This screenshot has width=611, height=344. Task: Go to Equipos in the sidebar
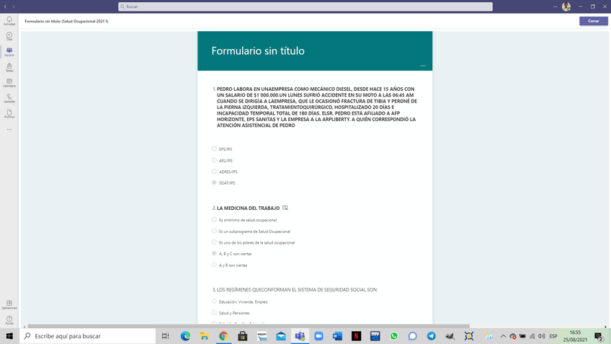tap(9, 52)
